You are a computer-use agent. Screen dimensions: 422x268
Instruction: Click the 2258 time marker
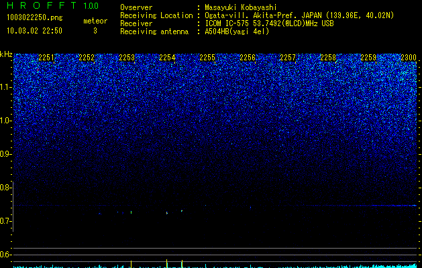328,58
